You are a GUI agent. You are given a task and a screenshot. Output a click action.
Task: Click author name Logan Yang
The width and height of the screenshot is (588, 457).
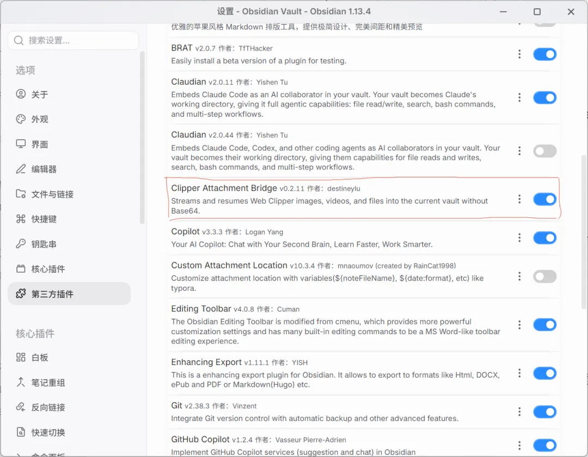[x=264, y=232]
